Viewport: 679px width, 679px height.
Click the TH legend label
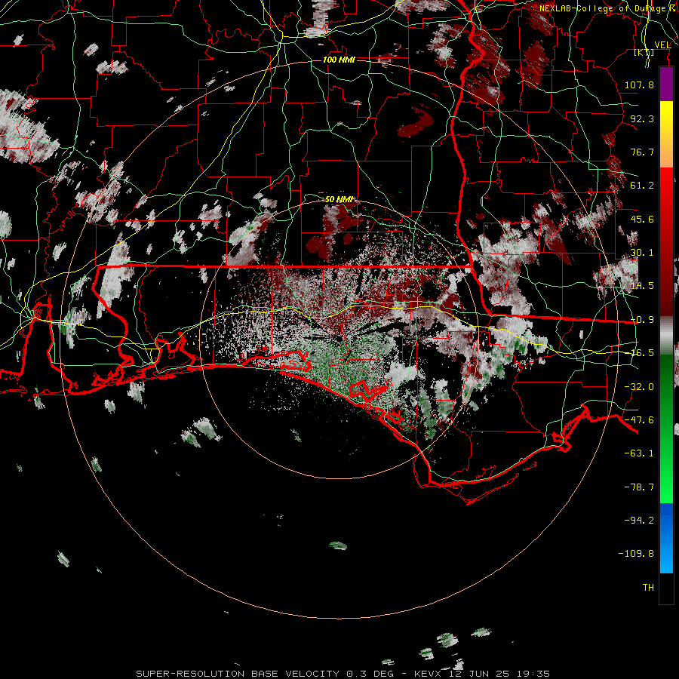click(648, 588)
